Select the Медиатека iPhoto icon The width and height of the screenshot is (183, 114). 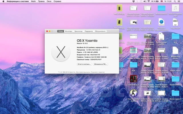pos(175,50)
